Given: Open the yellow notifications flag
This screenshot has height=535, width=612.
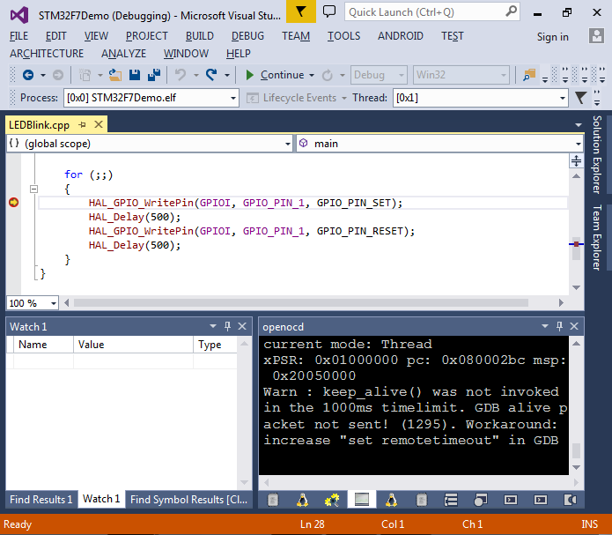Looking at the screenshot, I should [x=301, y=11].
